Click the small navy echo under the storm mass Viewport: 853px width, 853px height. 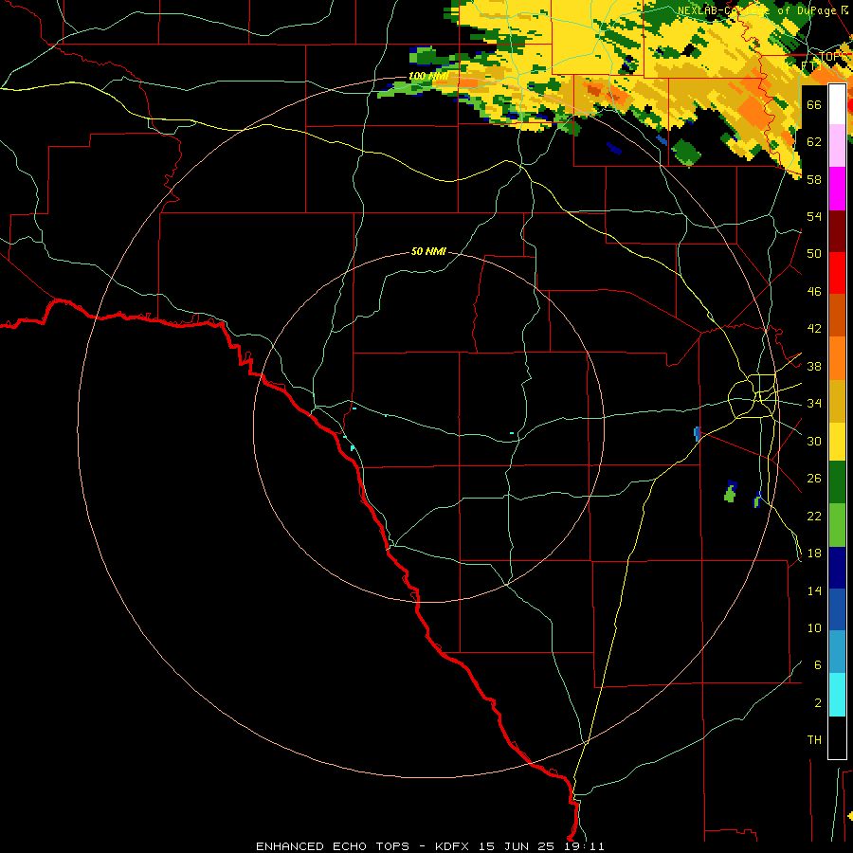pos(614,148)
